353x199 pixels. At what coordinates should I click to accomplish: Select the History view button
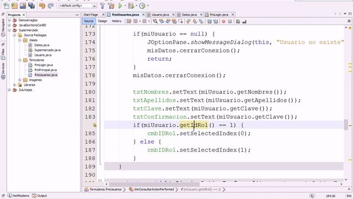116,21
